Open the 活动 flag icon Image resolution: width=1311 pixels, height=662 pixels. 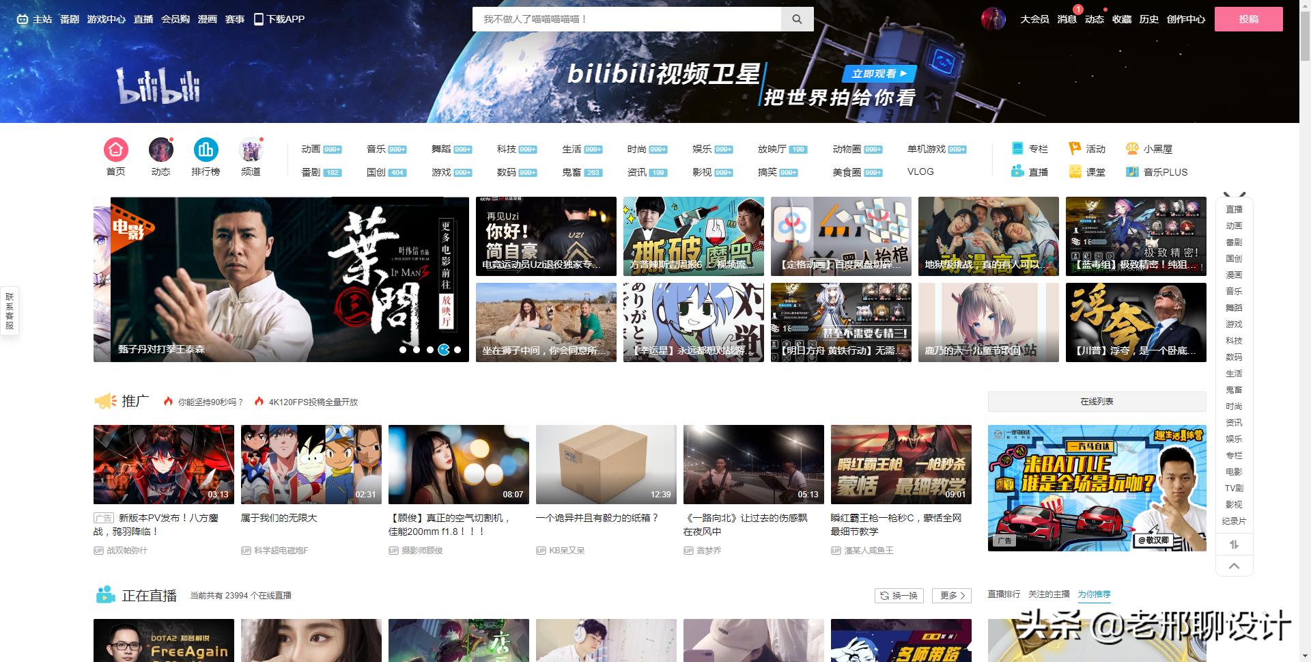tap(1075, 148)
